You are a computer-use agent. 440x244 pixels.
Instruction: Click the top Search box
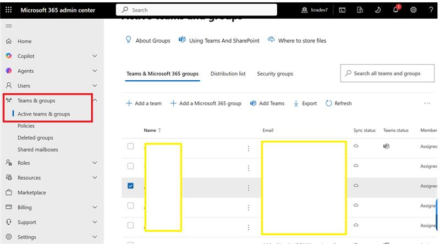(196, 10)
